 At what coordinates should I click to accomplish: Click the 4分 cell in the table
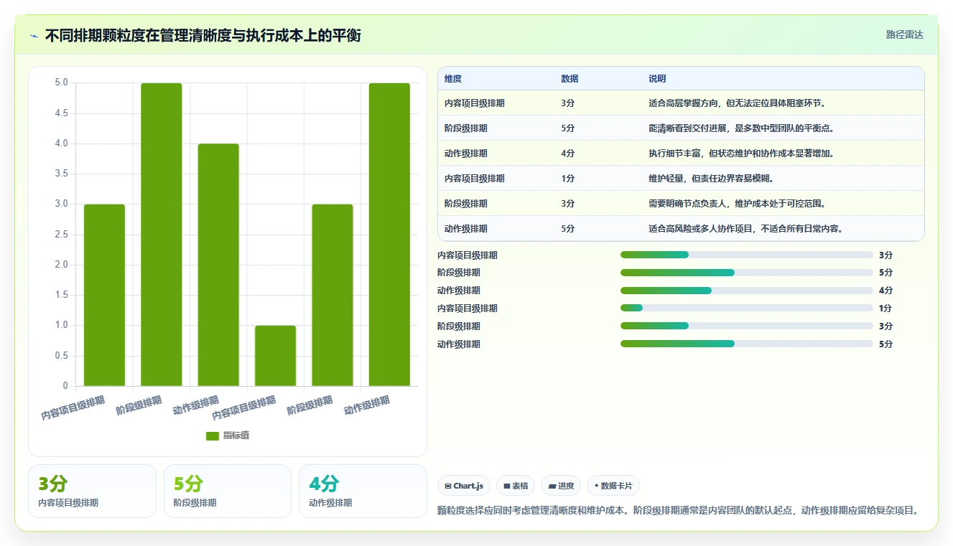(567, 154)
